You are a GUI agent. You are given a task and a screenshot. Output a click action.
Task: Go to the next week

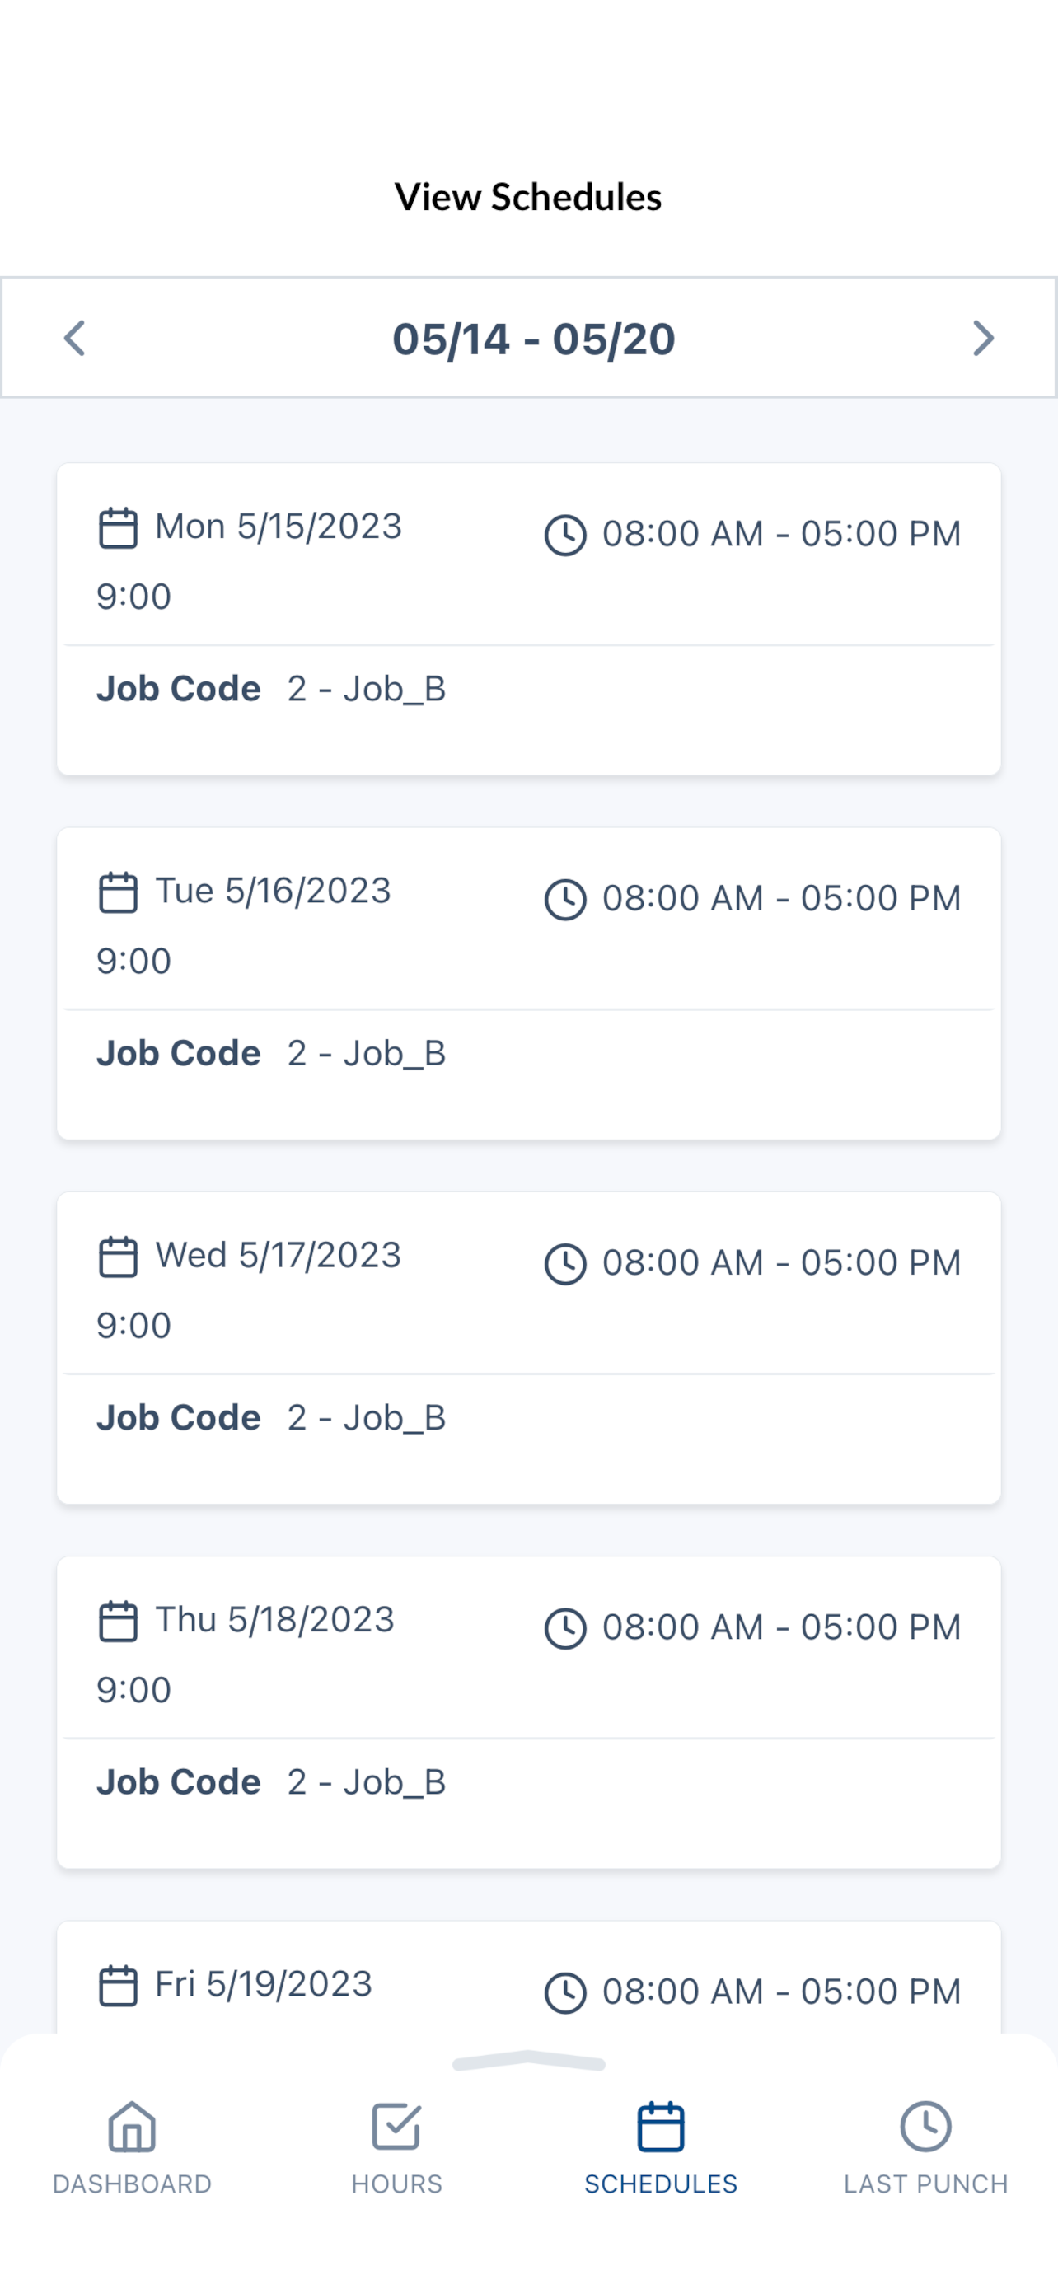point(982,339)
